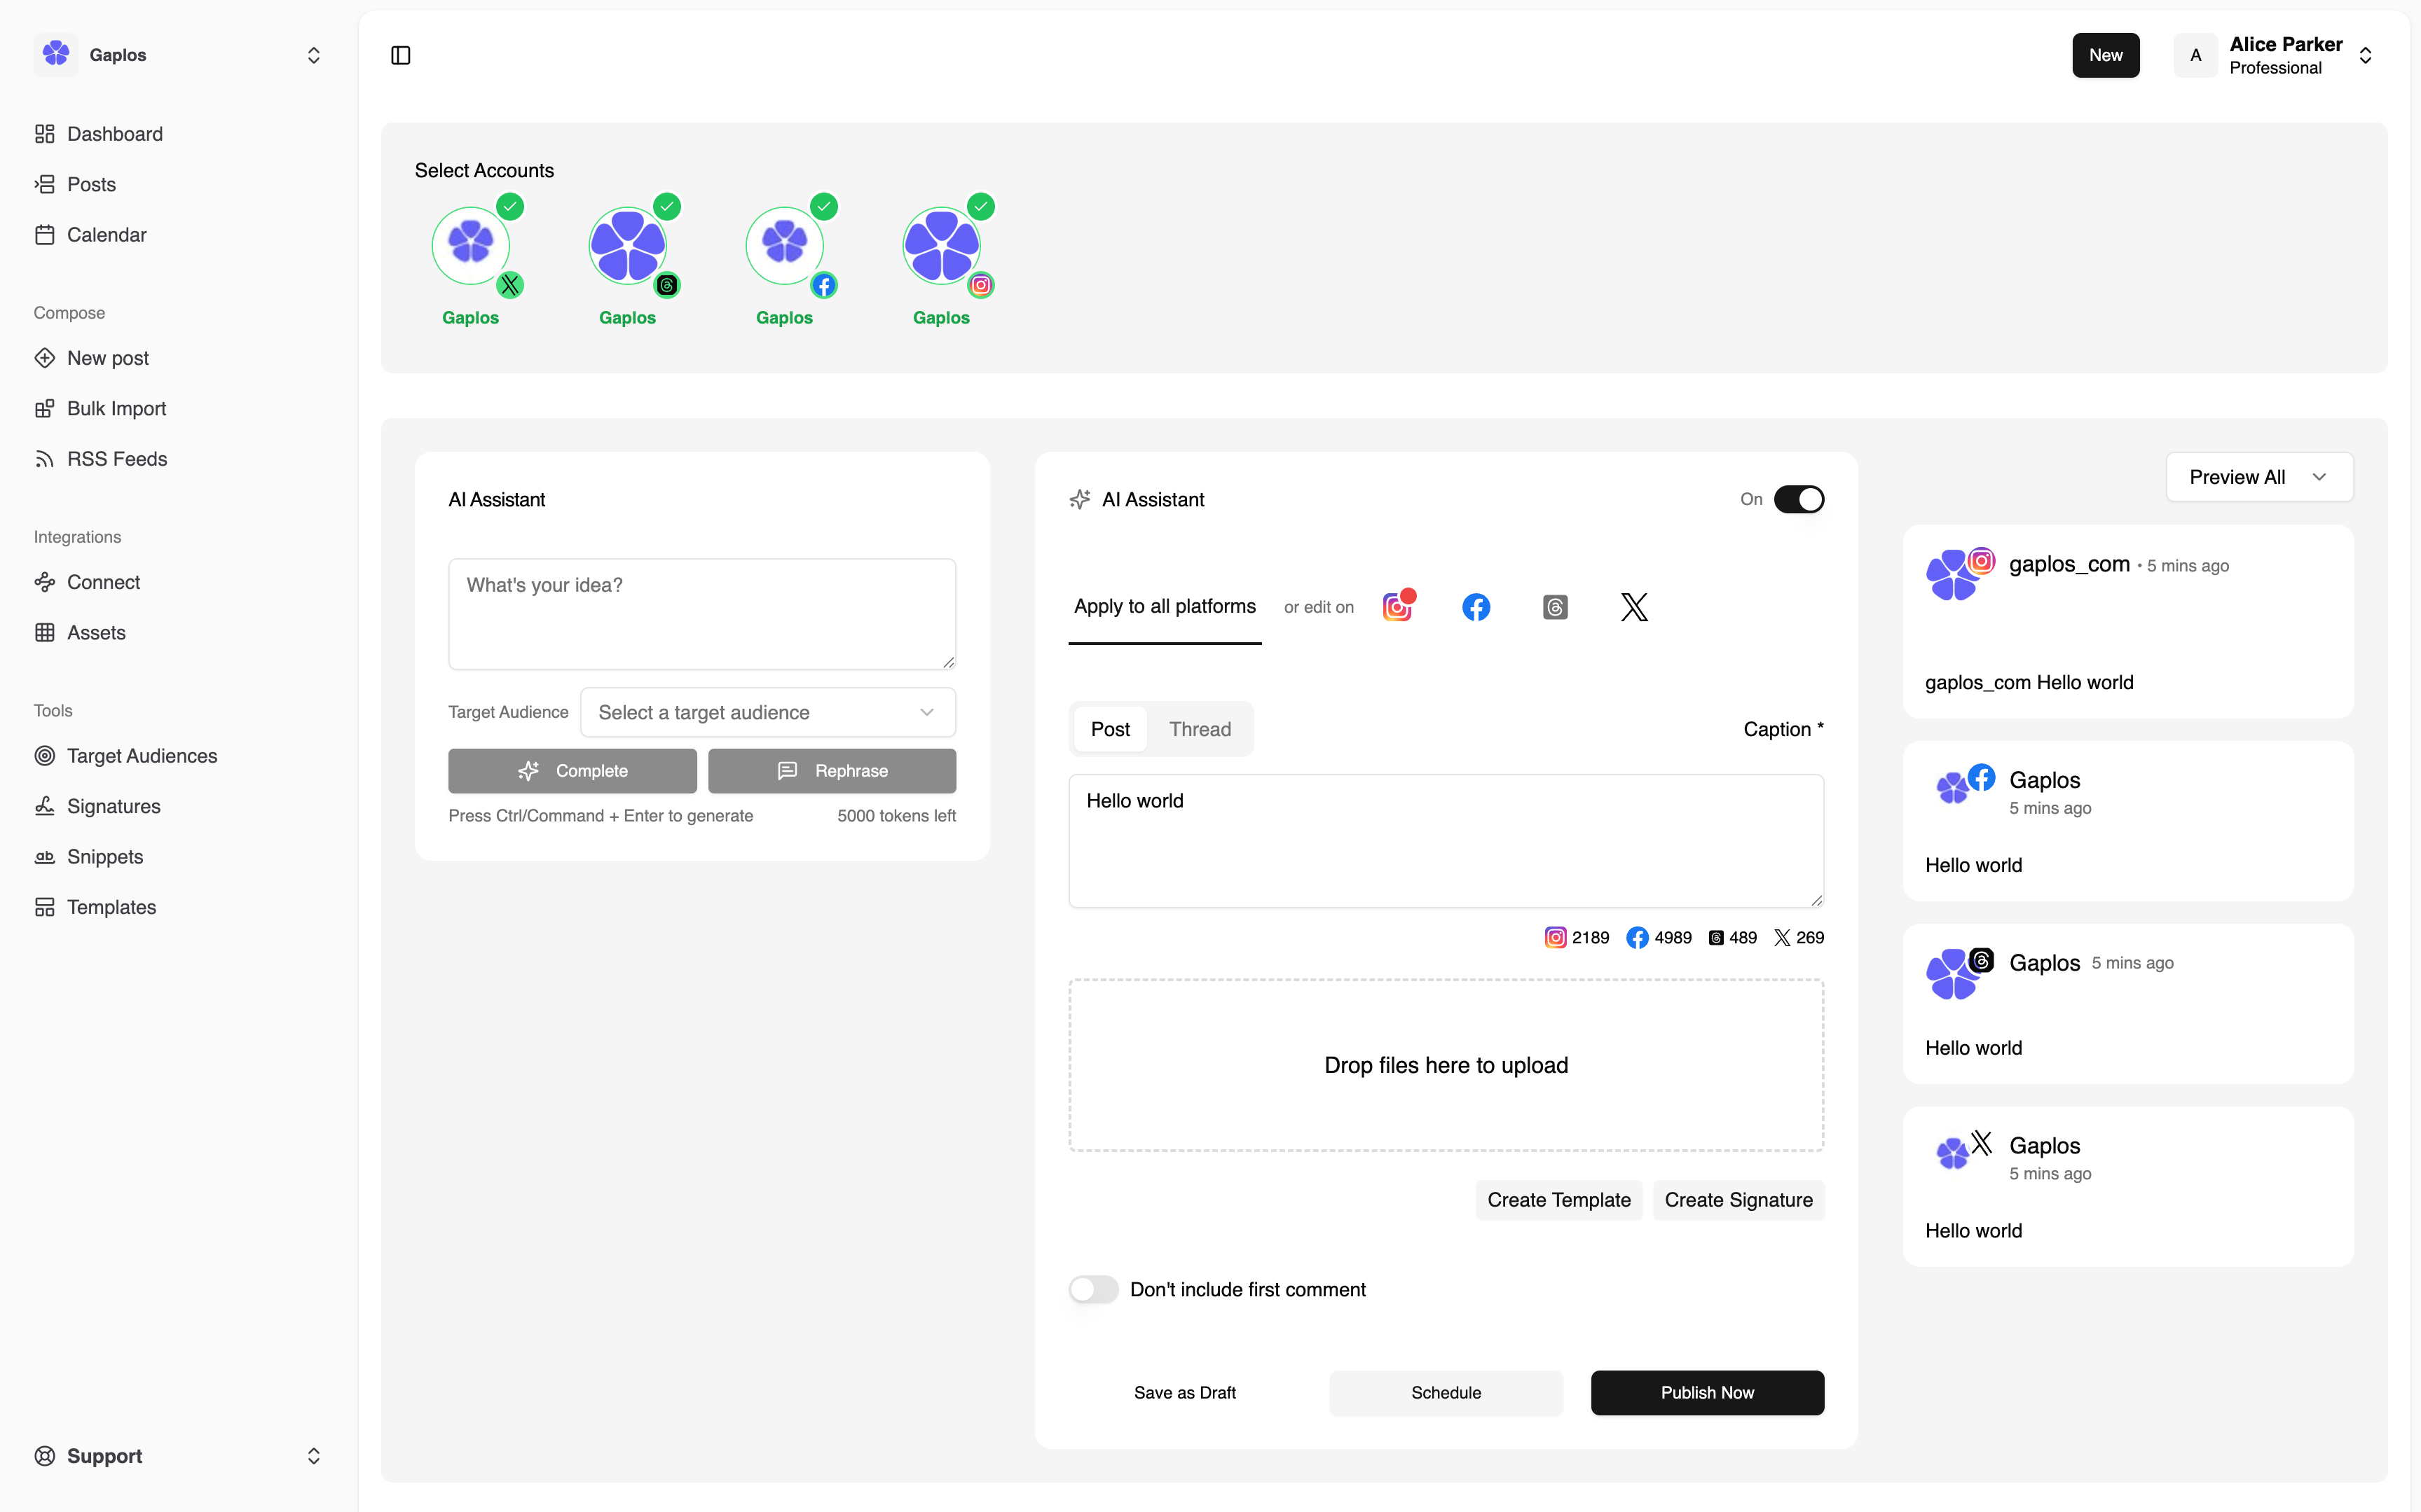This screenshot has width=2421, height=1512.
Task: Go to Calendar in sidebar
Action: pyautogui.click(x=106, y=235)
